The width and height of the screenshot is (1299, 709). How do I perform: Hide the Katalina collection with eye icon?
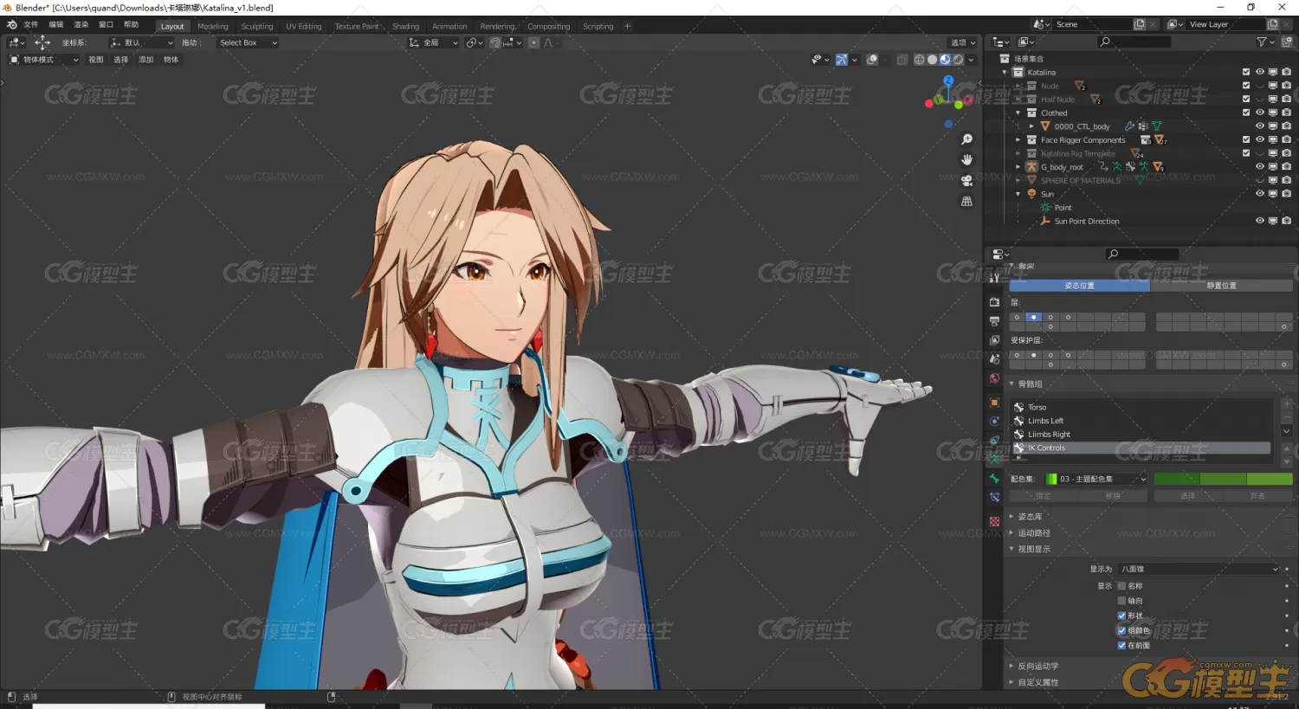click(1260, 72)
